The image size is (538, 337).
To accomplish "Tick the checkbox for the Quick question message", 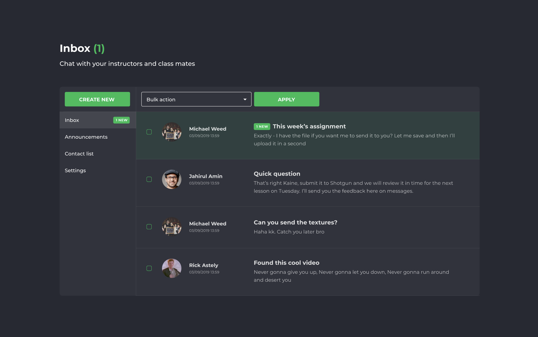I will 149,179.
